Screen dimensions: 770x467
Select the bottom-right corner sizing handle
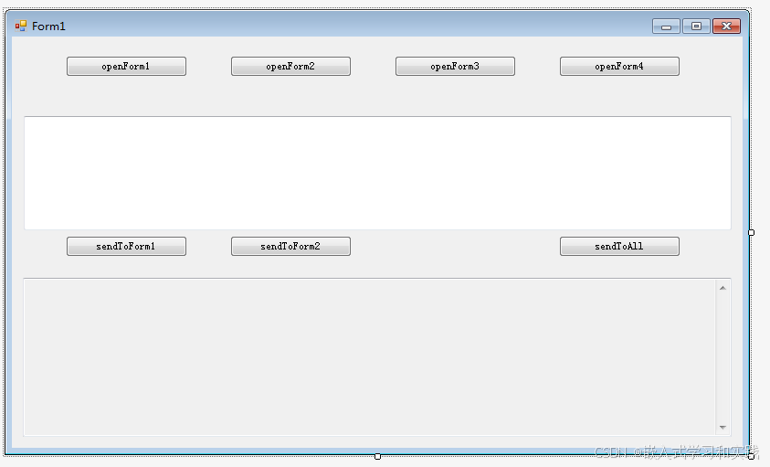click(x=752, y=457)
